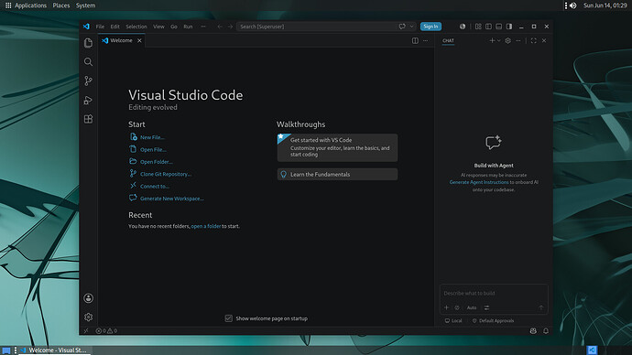Uncheck Show welcome page on startup
The width and height of the screenshot is (632, 355).
[x=229, y=318]
